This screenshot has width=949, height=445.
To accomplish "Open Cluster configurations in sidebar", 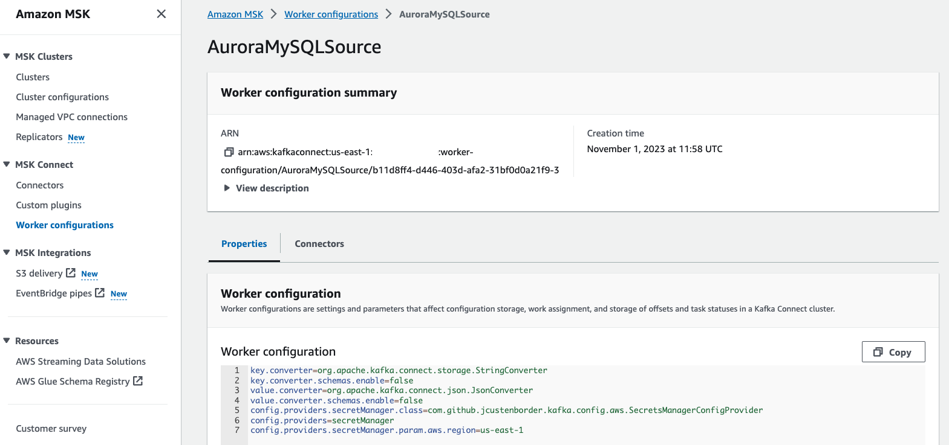I will point(62,97).
